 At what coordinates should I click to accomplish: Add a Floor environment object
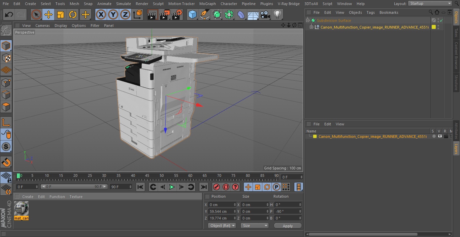(253, 14)
